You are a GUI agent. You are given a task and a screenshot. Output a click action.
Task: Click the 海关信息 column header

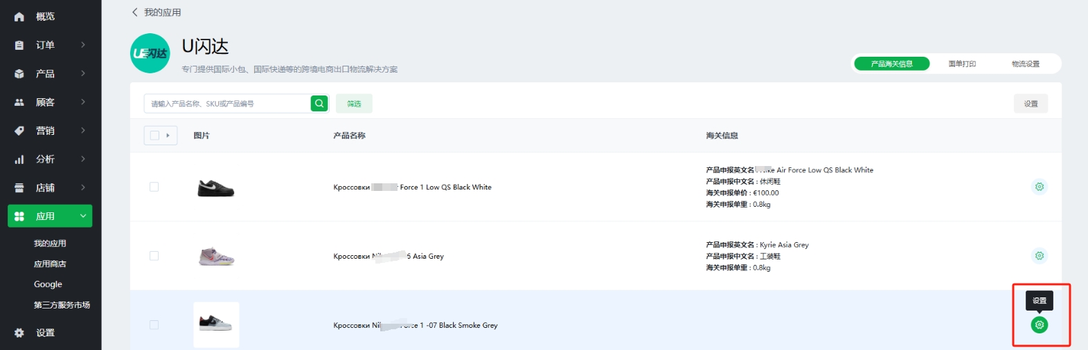[722, 136]
